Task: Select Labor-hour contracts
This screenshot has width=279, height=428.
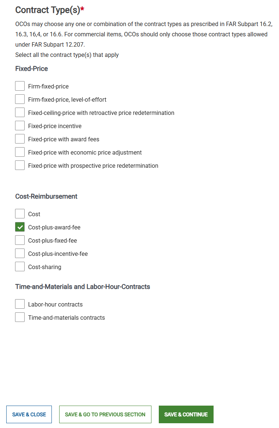Action: tap(20, 304)
